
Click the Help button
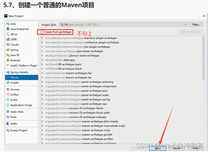click(195, 148)
